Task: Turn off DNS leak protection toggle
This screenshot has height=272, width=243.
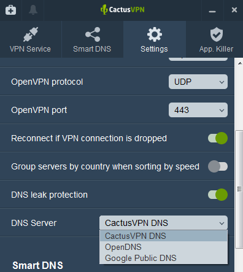Action: pos(218,195)
